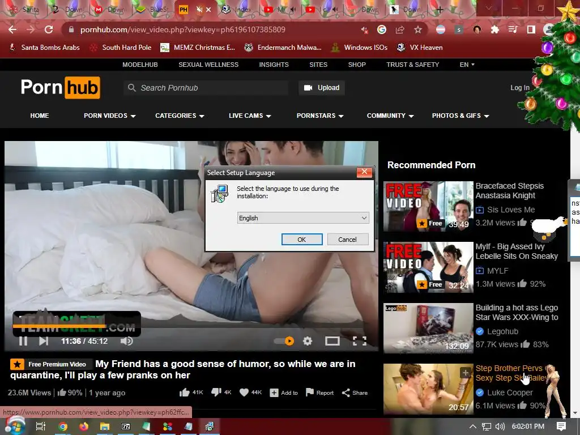This screenshot has width=580, height=435.
Task: Expand the EN language dropdown in top bar
Action: (x=467, y=65)
